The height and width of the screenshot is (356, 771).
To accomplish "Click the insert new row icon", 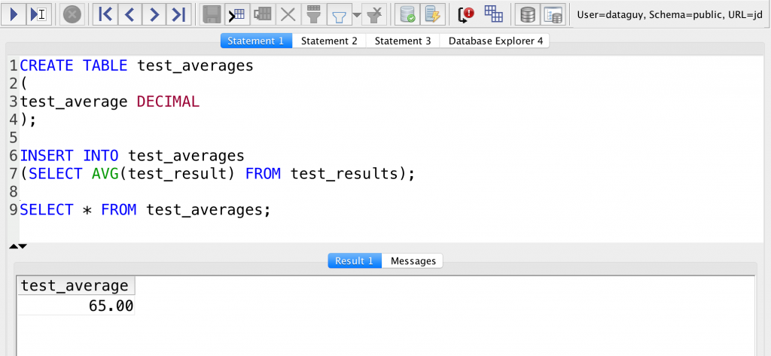I will [x=237, y=14].
